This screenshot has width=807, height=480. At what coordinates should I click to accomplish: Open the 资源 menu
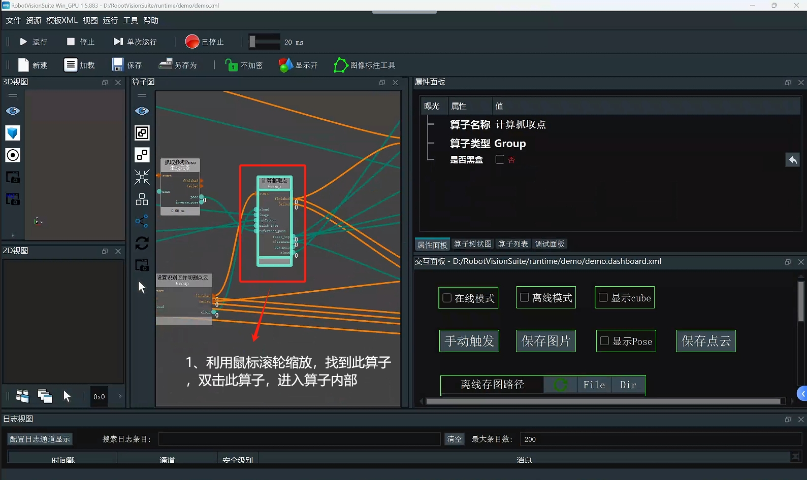[34, 20]
